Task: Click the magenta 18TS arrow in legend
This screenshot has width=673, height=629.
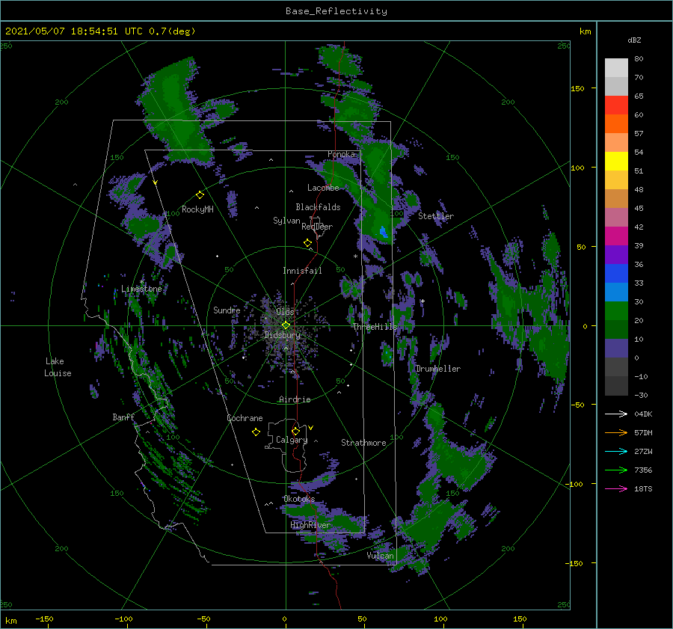Action: tap(616, 488)
